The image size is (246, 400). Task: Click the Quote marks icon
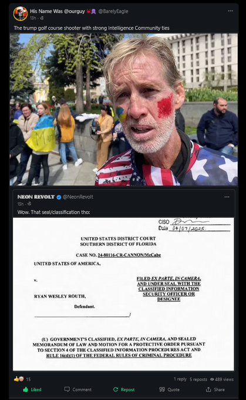coord(162,389)
